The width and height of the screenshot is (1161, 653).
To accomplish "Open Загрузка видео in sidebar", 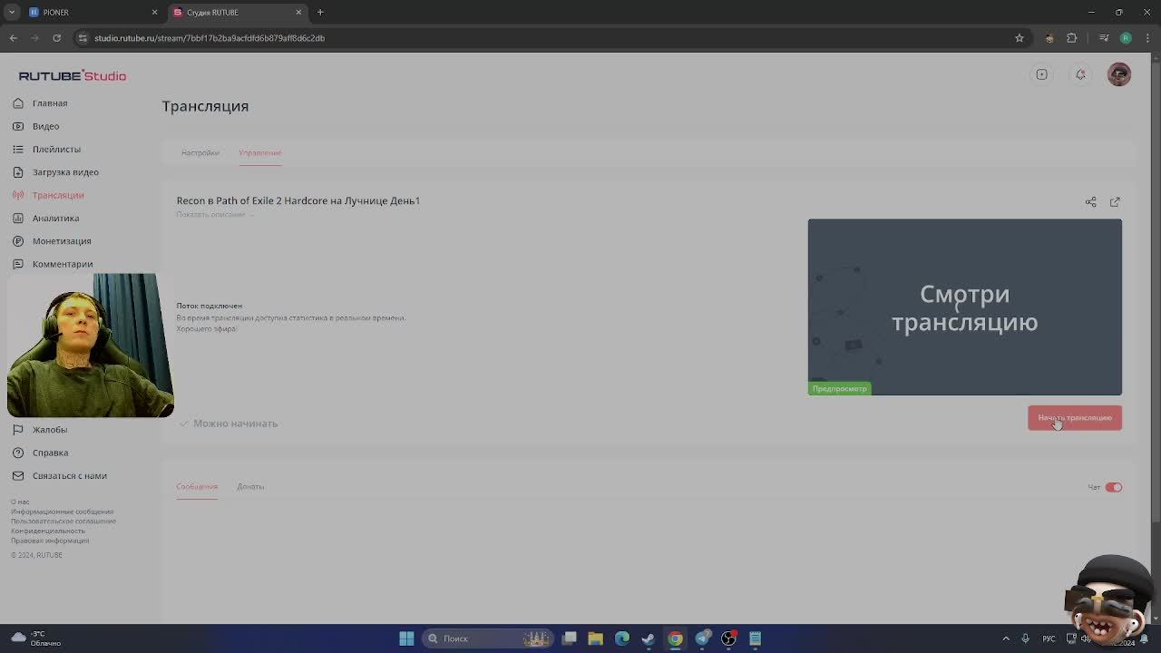I will tap(65, 172).
